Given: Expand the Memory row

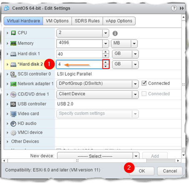Looking at the screenshot, I should (7, 43).
